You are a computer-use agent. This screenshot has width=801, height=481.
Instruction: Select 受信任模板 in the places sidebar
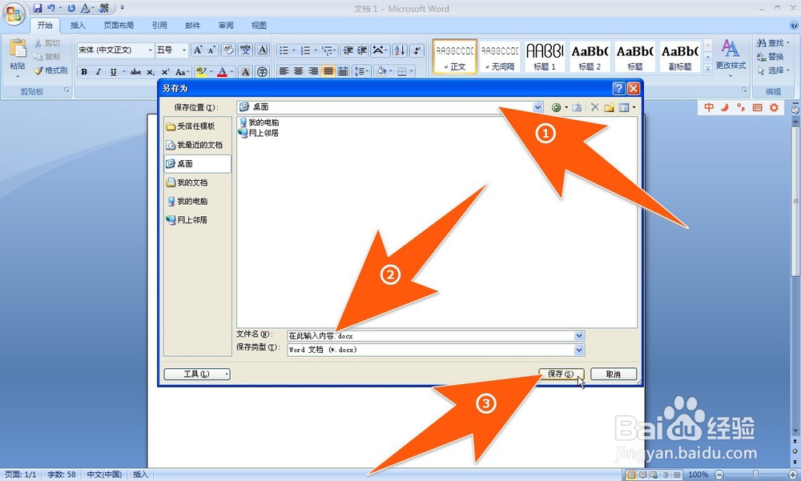pos(198,126)
